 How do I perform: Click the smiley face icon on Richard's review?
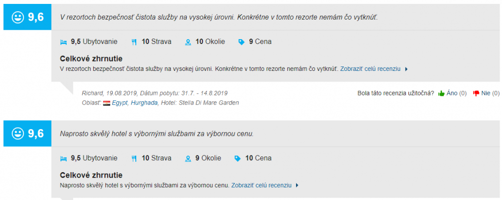18,17
